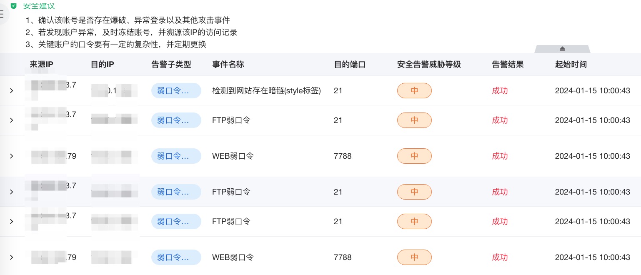The height and width of the screenshot is (275, 641).
Task: Collapse the advice panel with the up-arrow handle
Action: tap(562, 49)
